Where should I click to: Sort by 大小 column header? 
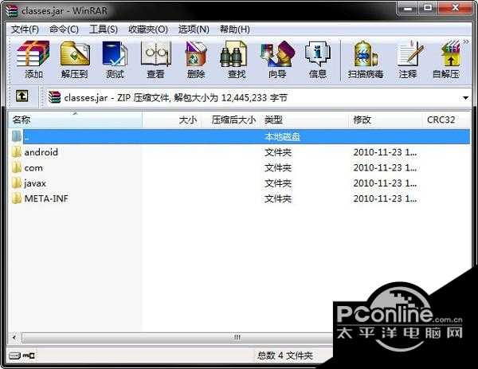click(171, 120)
